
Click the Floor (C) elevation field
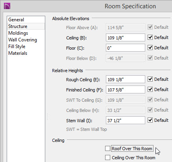[x=126, y=48]
